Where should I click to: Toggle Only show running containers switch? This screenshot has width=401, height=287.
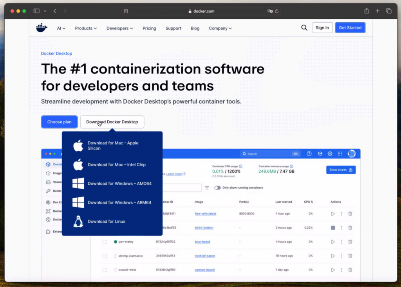(217, 188)
